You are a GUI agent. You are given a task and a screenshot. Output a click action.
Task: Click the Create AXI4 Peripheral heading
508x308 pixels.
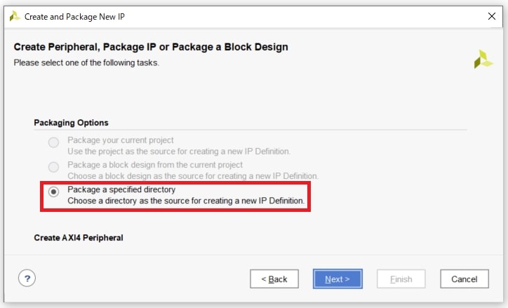pyautogui.click(x=79, y=238)
